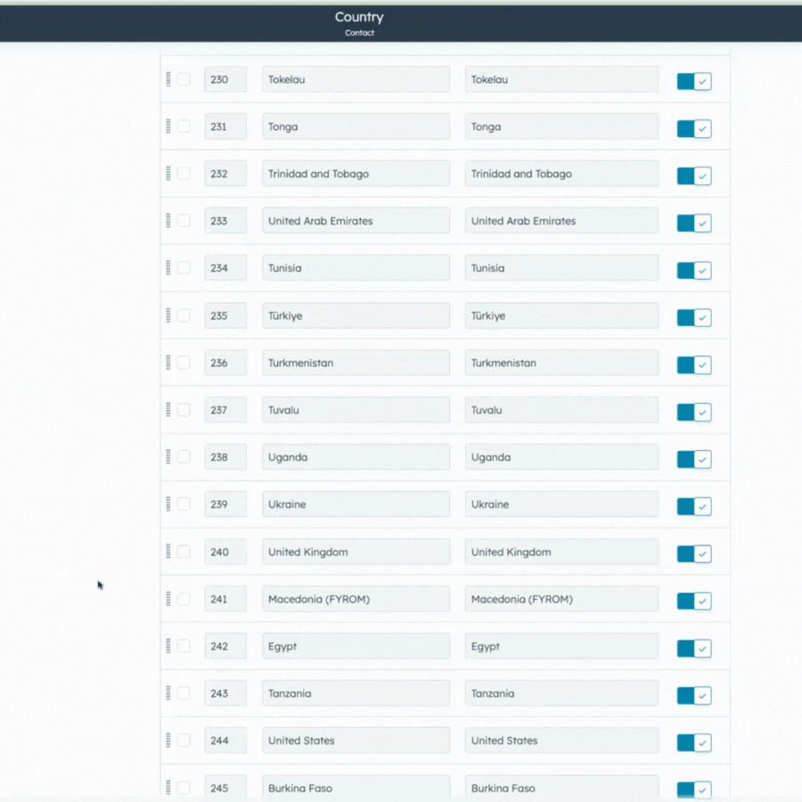
Task: Toggle the Tuvalu option off
Action: [694, 412]
